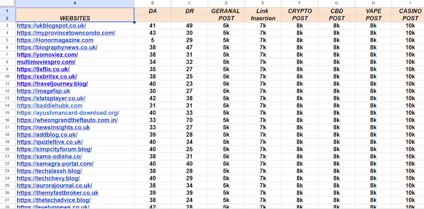Select the GERANAL POST header cell

coord(226,15)
